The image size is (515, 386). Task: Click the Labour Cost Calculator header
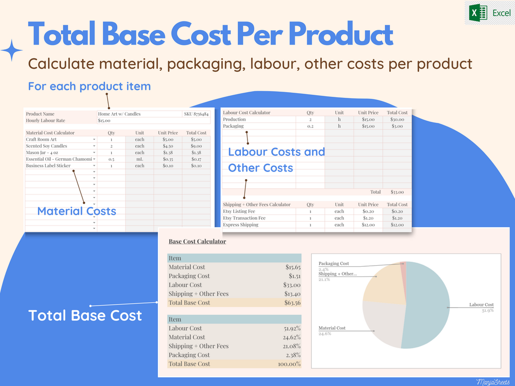246,113
